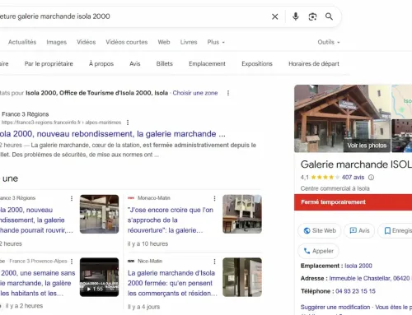Image resolution: width=412 pixels, height=315 pixels.
Task: Switch to the Livres tab
Action: 189,42
